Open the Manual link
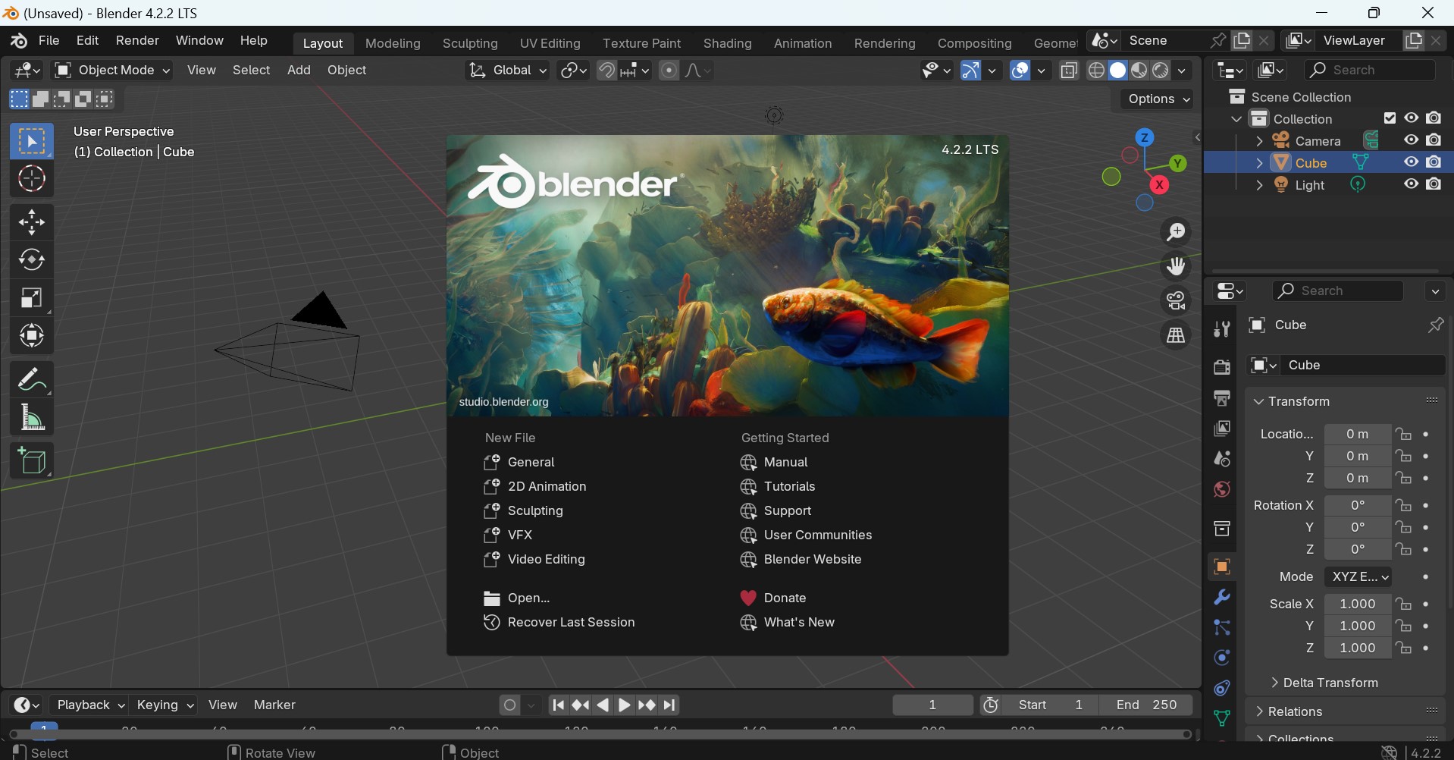The width and height of the screenshot is (1454, 760). click(775, 463)
